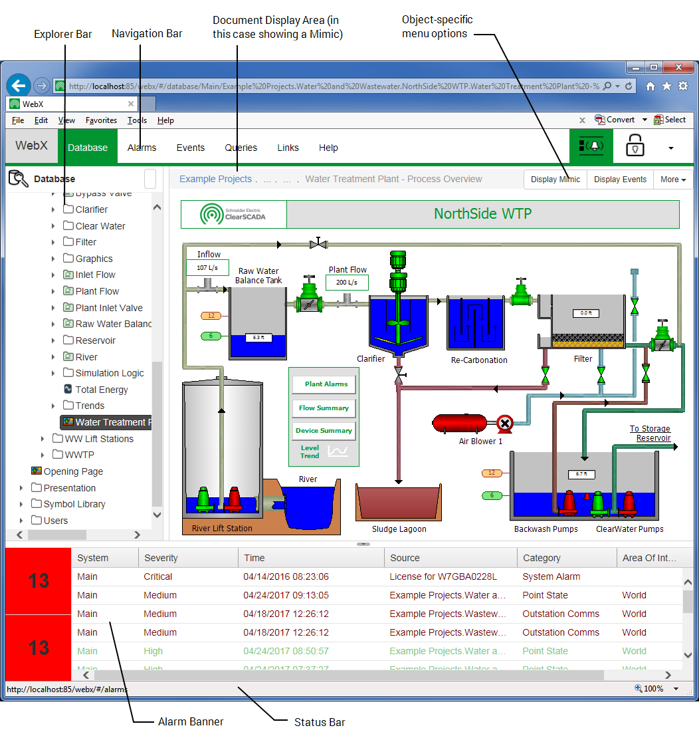Open Plant Alarms from the mimic
The width and height of the screenshot is (699, 748).
click(x=324, y=384)
